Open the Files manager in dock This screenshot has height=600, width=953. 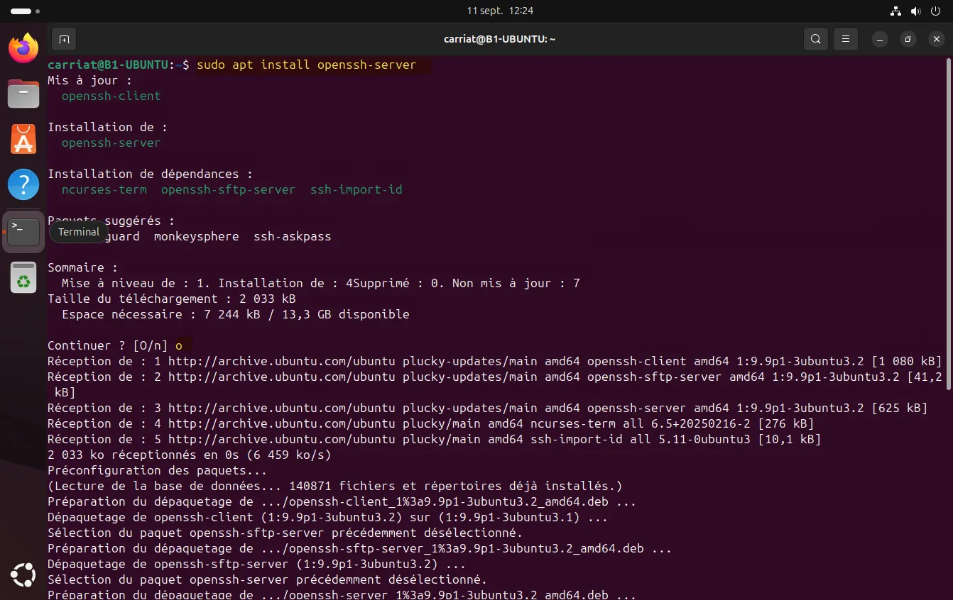point(23,94)
